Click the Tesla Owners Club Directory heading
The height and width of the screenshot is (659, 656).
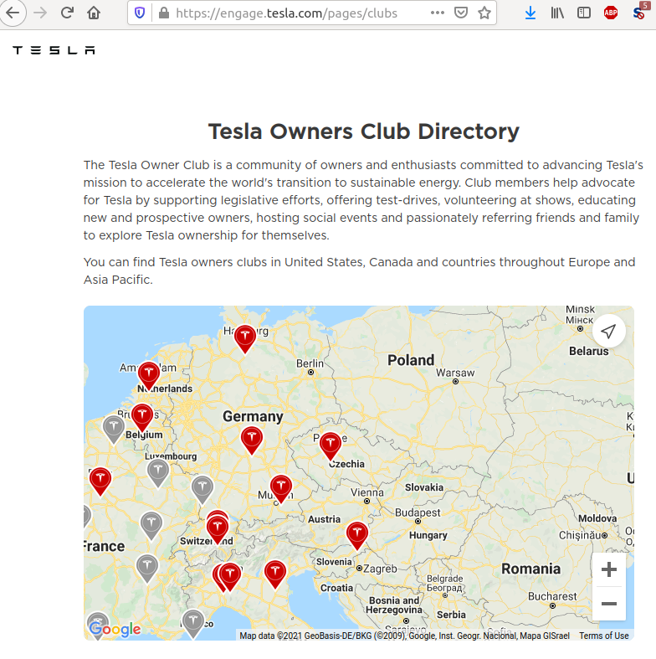click(x=364, y=131)
